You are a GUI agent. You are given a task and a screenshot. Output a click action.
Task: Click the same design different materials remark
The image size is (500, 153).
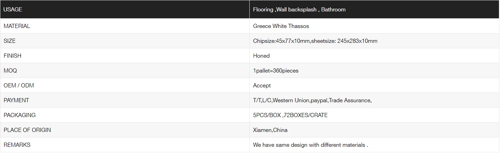[310, 145]
